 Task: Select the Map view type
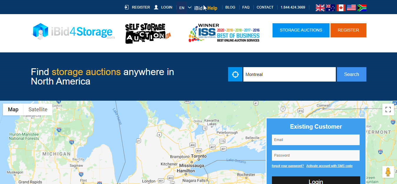point(13,110)
